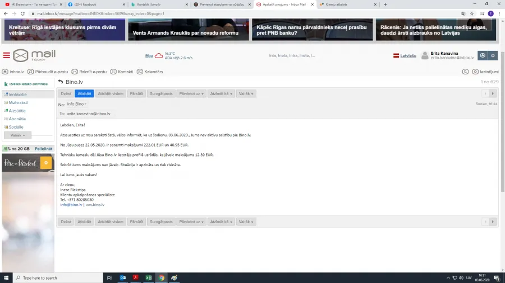Viewport: 505px width, 283px height.
Task: Expand the top Pārvietot uz dropdown
Action: pos(191,94)
